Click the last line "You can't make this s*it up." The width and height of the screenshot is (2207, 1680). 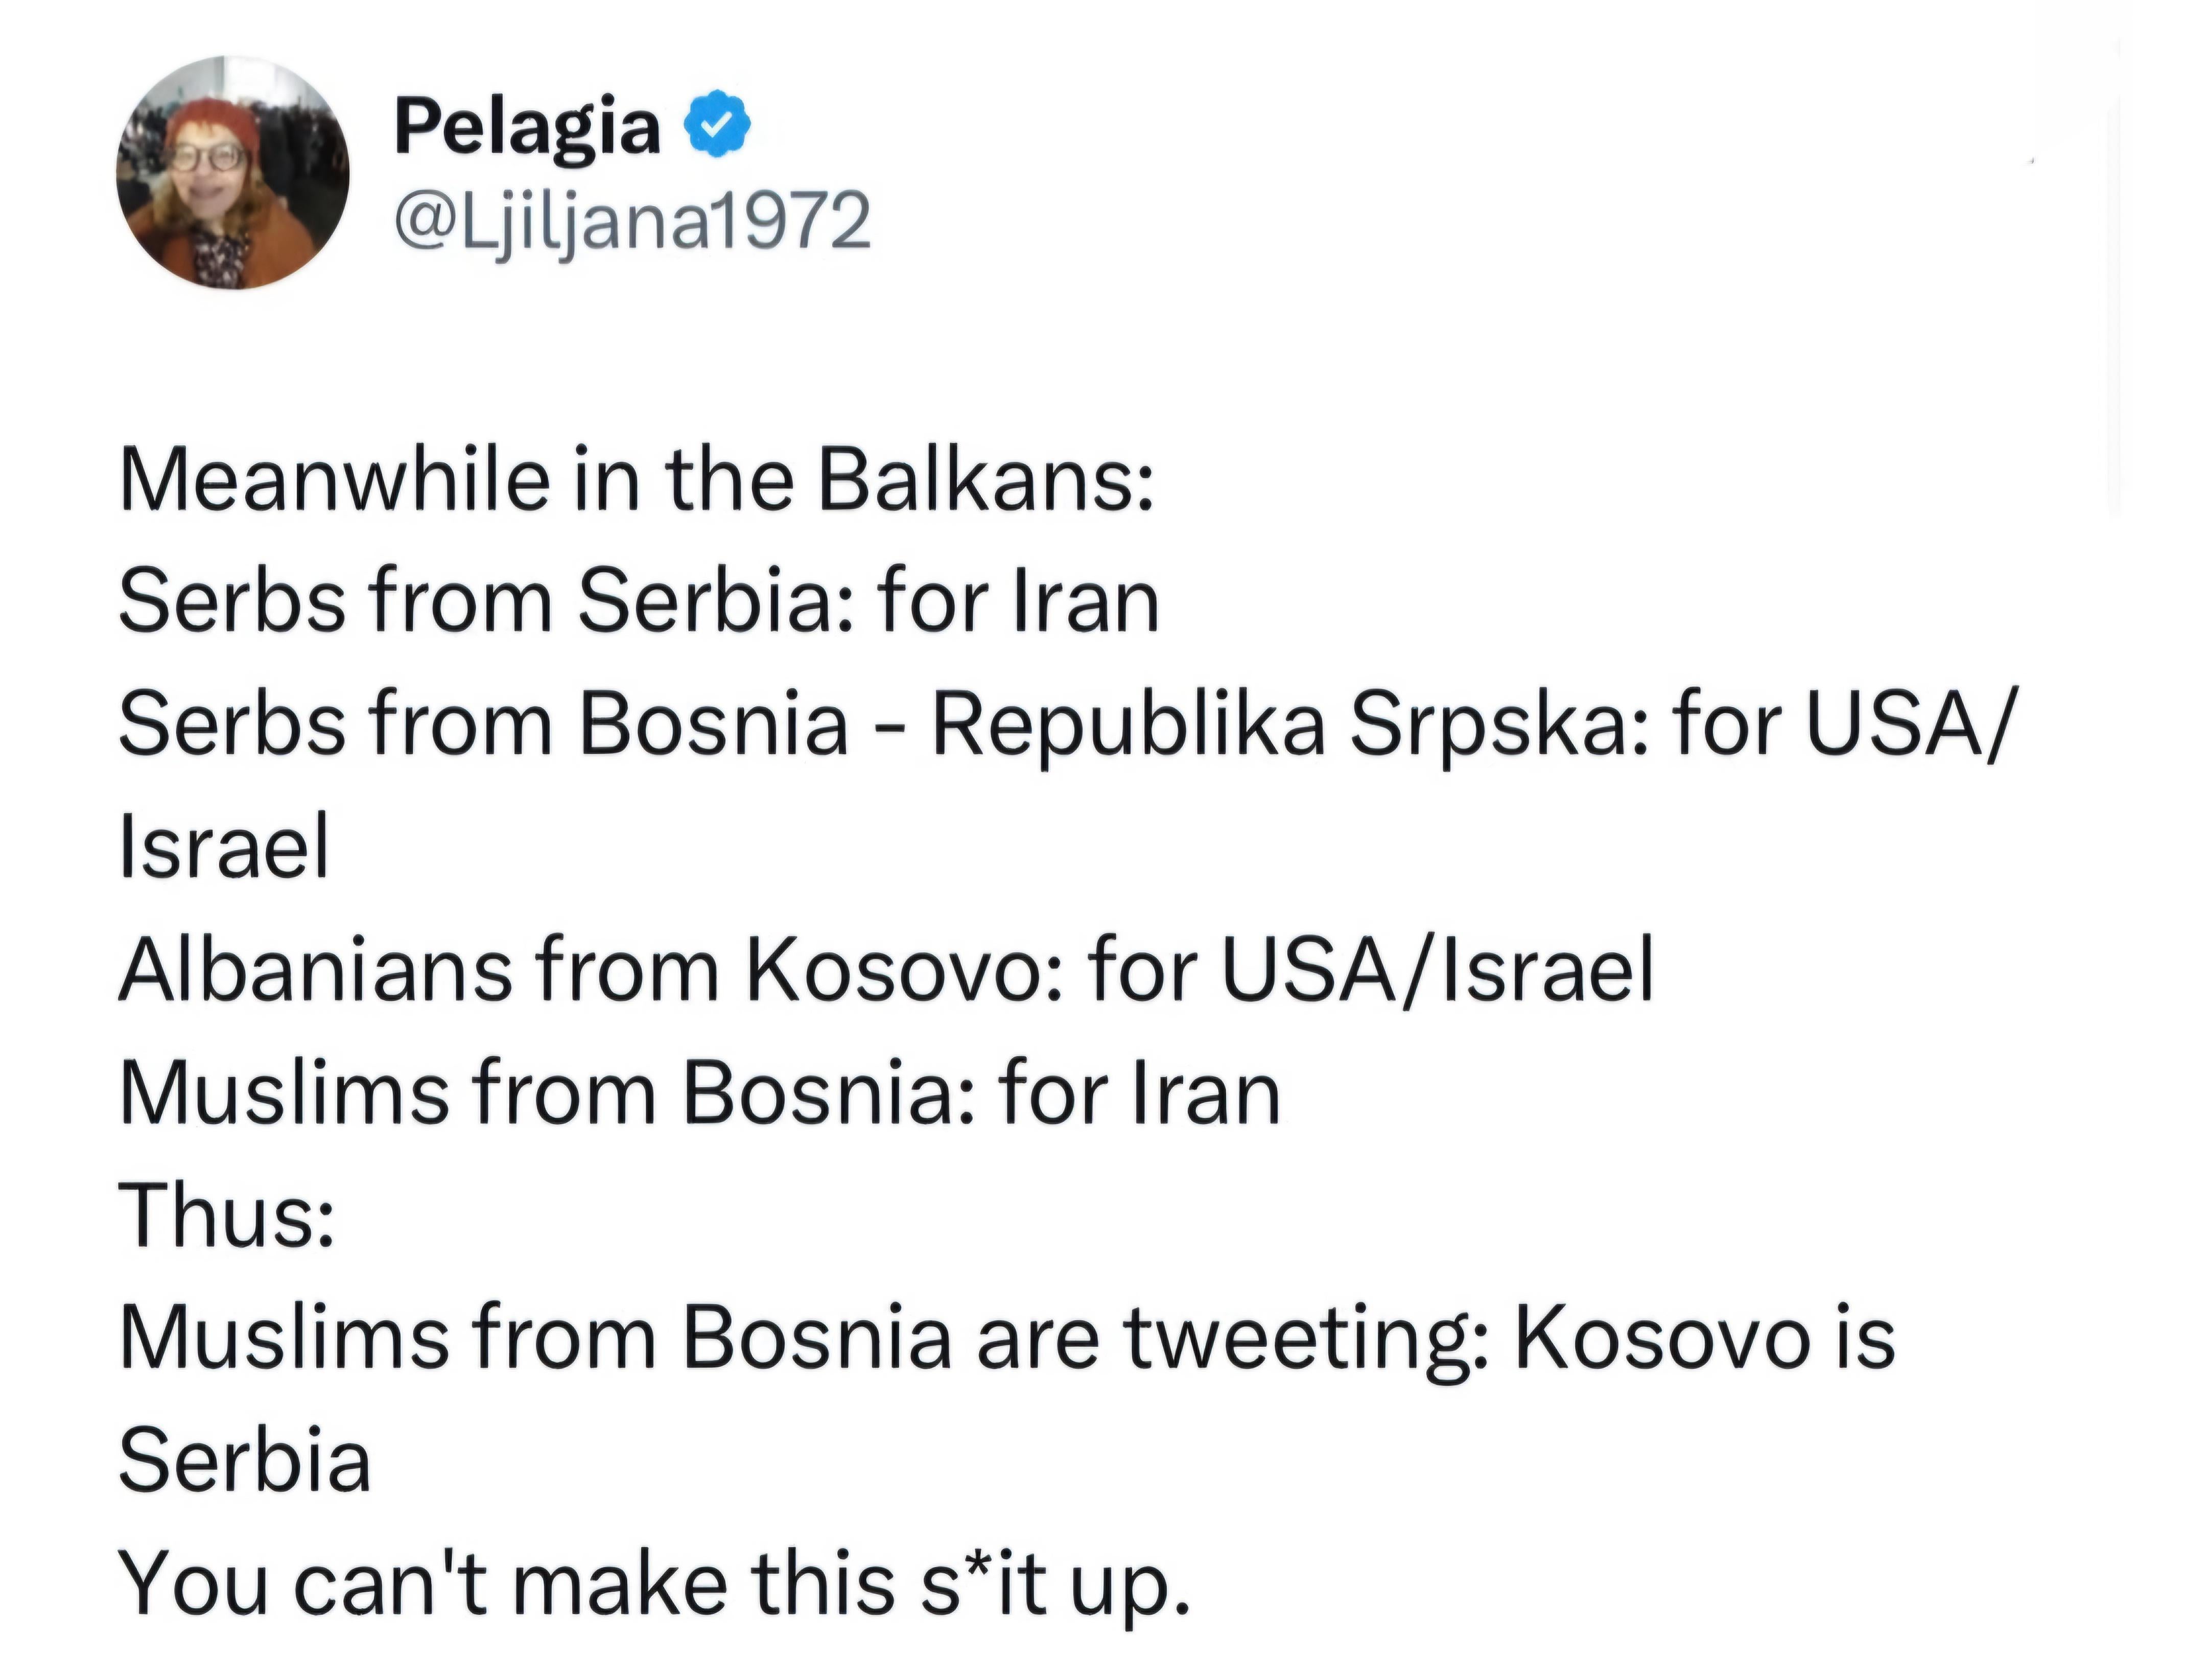tap(655, 1582)
